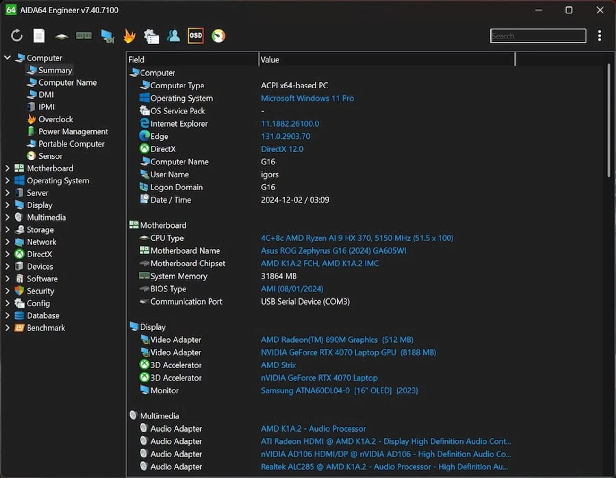Open Microsoft Windows 11 Pro link

(x=307, y=98)
